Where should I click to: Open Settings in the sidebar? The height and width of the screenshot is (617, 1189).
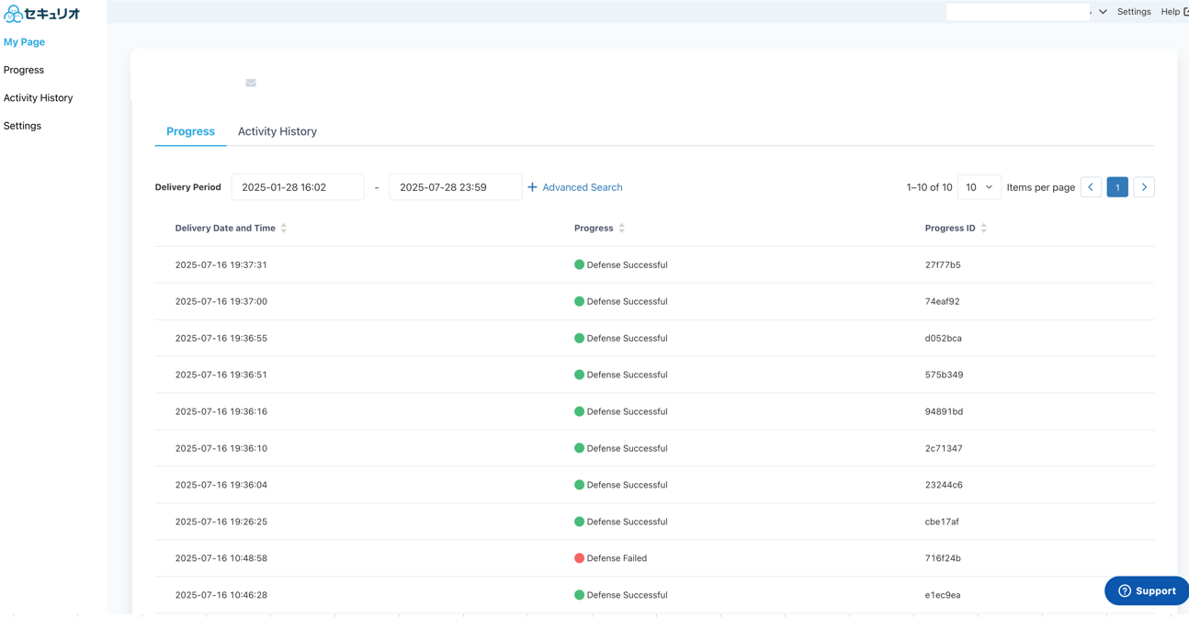click(x=22, y=126)
